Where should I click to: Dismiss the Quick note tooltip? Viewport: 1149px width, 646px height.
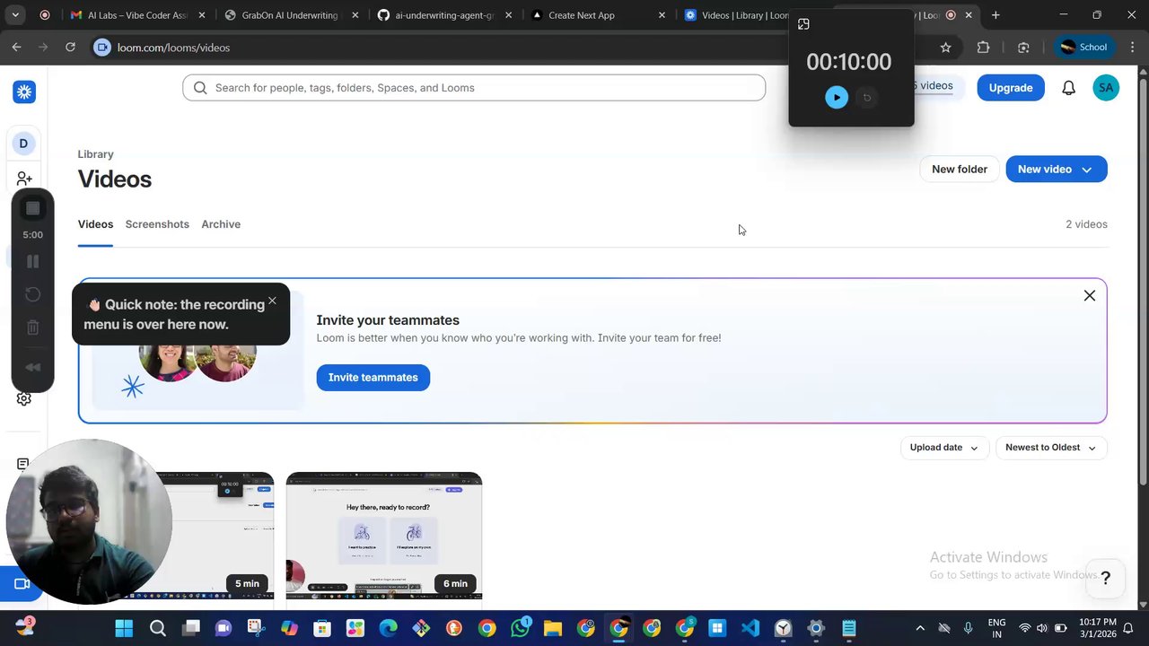pos(272,301)
